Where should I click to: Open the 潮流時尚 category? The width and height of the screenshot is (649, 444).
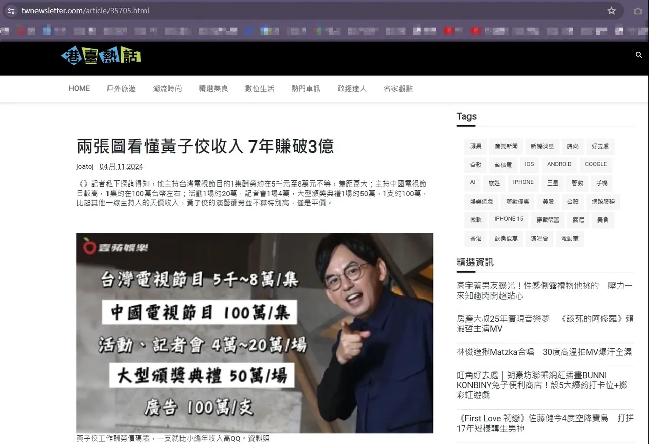coord(167,88)
